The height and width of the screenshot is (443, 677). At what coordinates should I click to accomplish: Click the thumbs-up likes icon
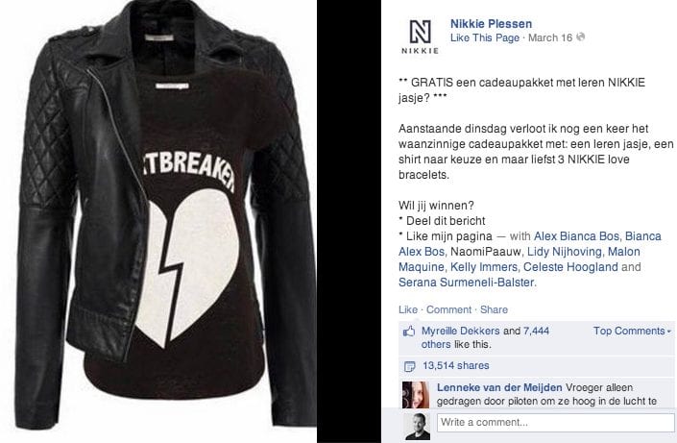[408, 332]
